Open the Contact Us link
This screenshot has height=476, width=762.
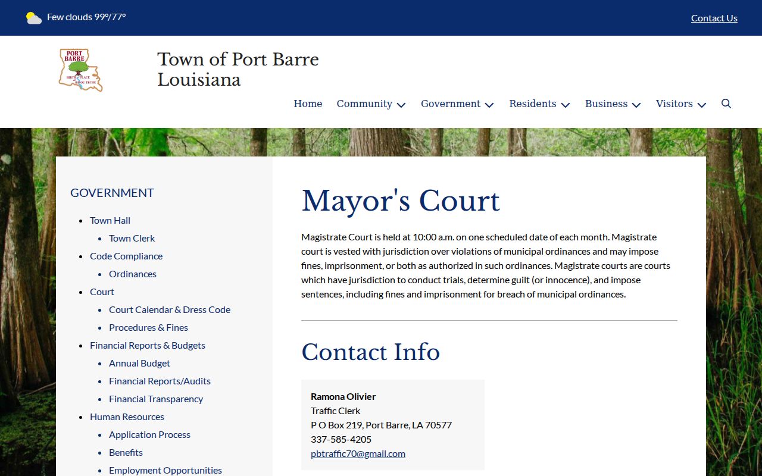(714, 18)
